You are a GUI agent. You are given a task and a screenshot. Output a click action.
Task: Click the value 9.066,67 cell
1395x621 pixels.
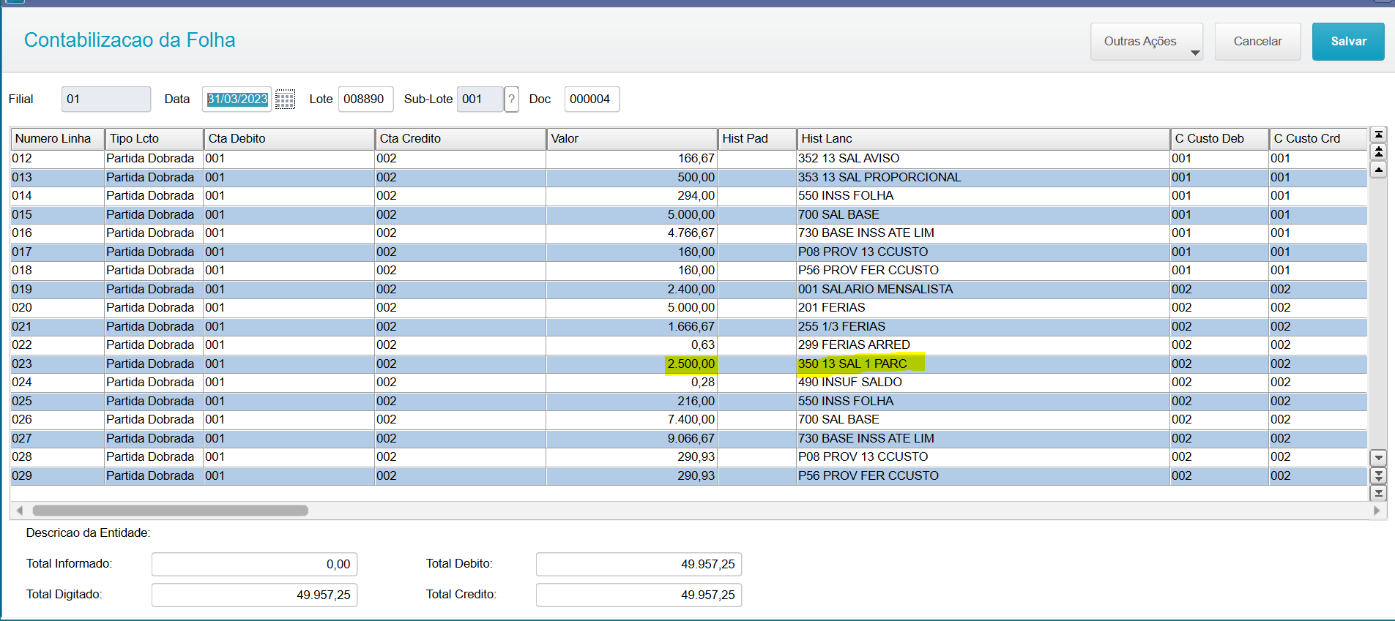pyautogui.click(x=632, y=438)
